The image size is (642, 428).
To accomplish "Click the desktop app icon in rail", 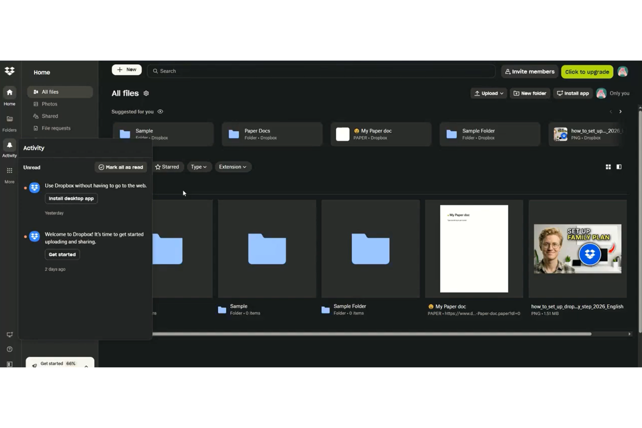I will click(x=10, y=335).
